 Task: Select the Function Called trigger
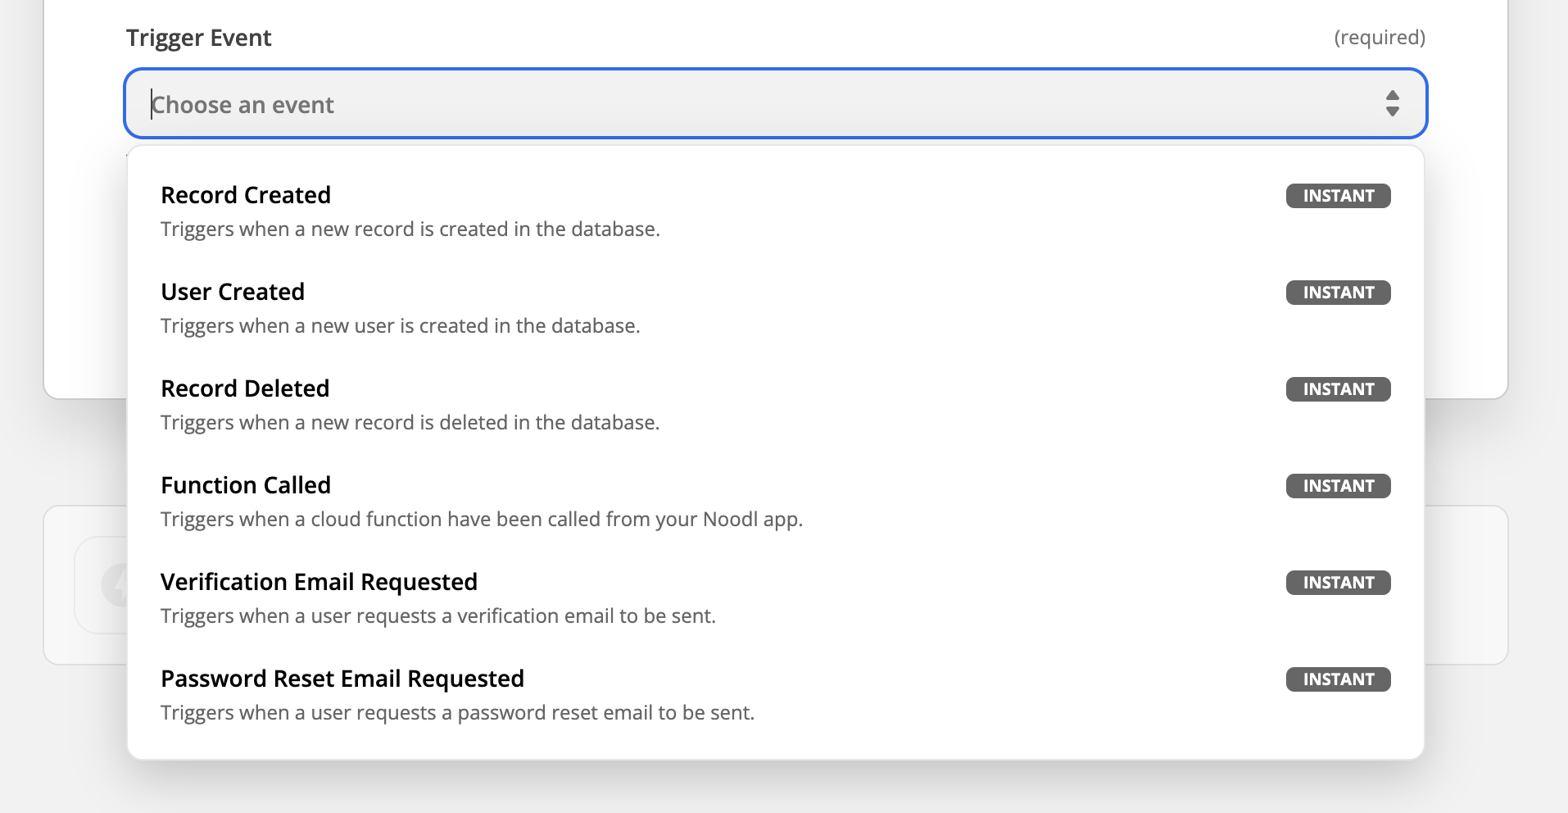click(x=246, y=485)
